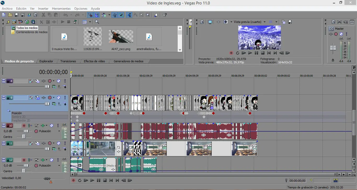Click Preview on External Monitor icon

pos(210,22)
